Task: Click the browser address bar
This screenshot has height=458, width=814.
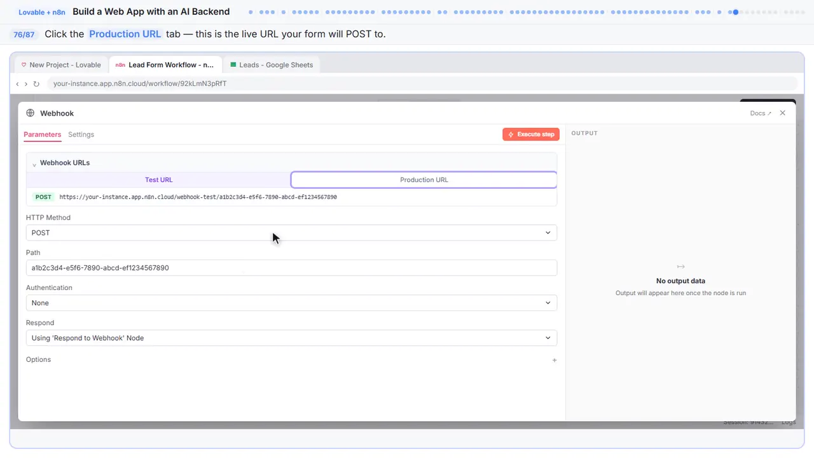Action: [423, 84]
